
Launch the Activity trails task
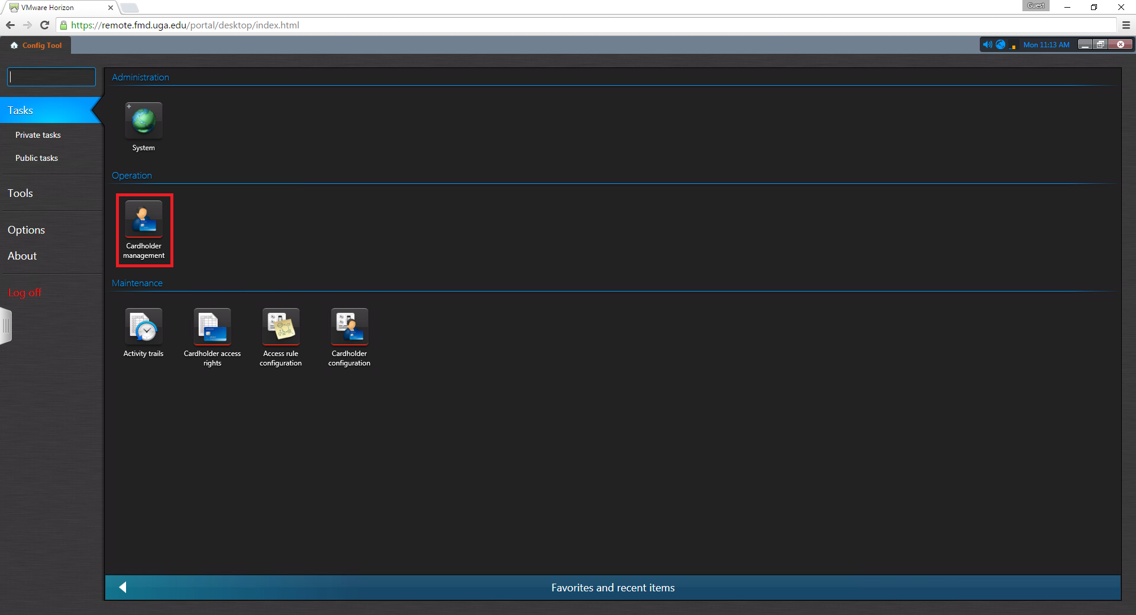tap(143, 327)
